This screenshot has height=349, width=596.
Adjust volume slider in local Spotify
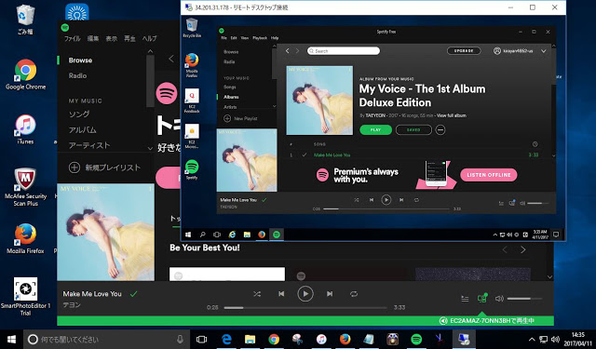(x=524, y=299)
